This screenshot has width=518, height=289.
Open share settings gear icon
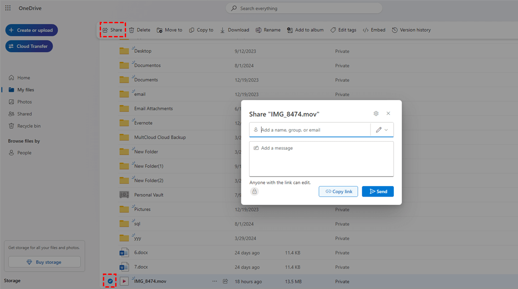[x=376, y=113]
